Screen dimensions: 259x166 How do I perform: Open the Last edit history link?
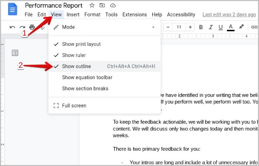tap(229, 15)
